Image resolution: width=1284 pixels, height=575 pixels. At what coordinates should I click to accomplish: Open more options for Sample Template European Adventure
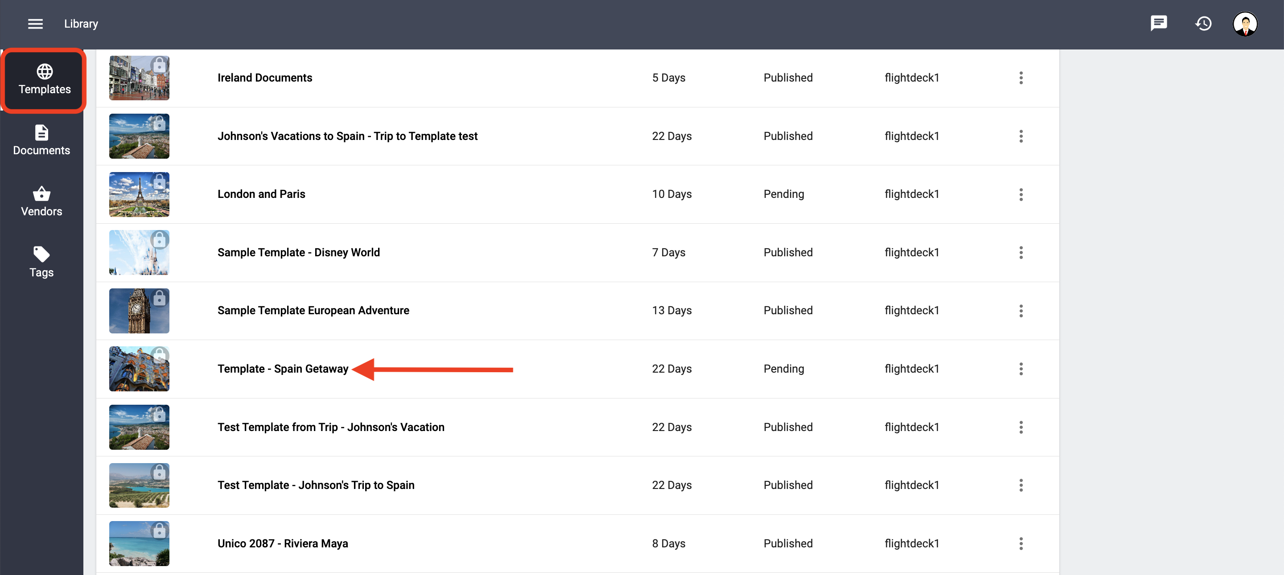point(1021,311)
